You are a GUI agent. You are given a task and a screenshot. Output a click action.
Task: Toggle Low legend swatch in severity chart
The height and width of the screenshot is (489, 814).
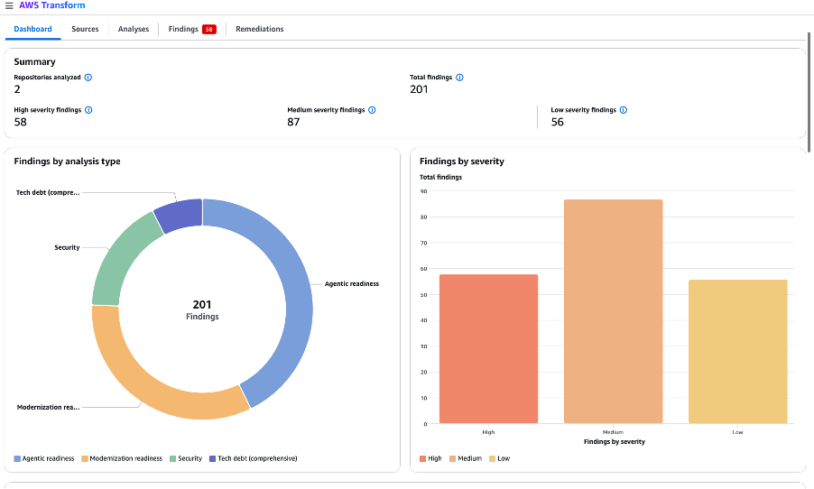click(x=492, y=459)
